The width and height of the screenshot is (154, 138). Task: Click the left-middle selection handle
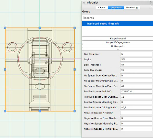[5, 69]
